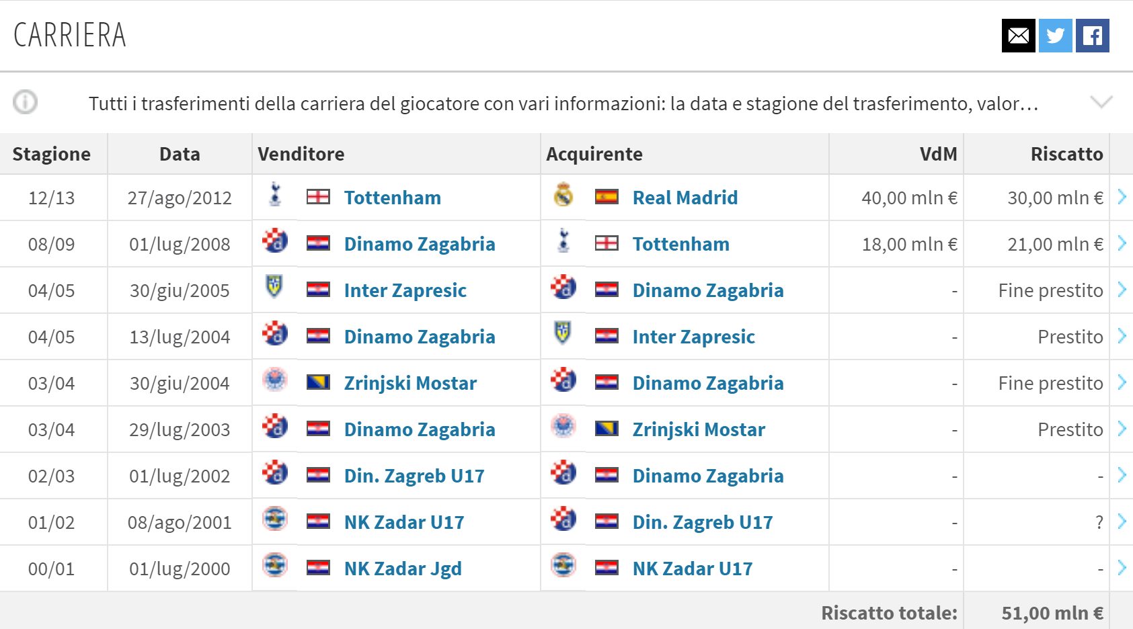
Task: Click Inter Zapresic crest in 30/giu/2005 row
Action: click(274, 288)
